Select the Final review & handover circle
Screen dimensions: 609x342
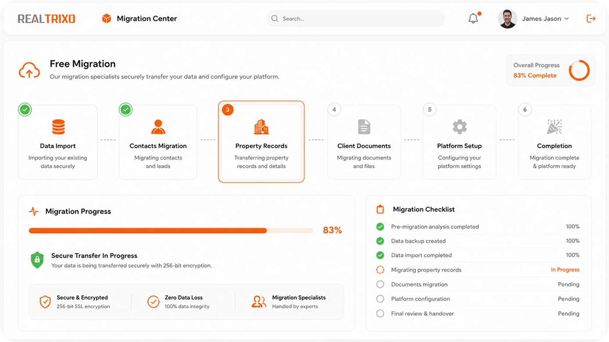point(380,313)
